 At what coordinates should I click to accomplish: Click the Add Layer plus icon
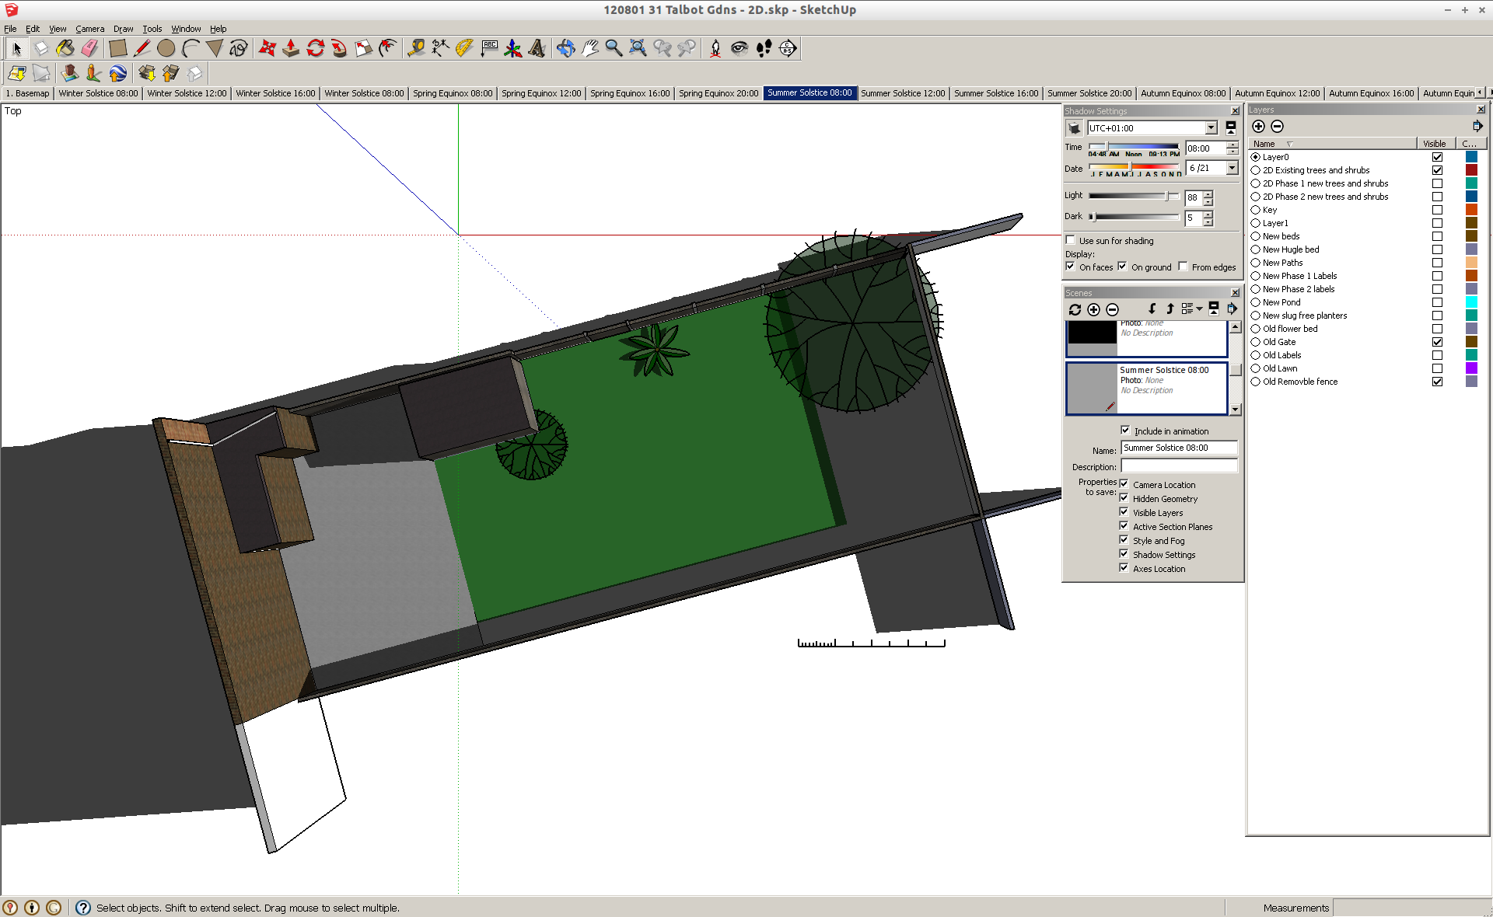(1258, 127)
